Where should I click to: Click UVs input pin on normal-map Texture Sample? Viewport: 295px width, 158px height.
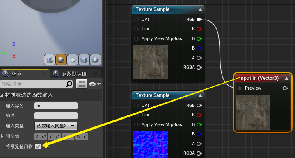(x=137, y=105)
